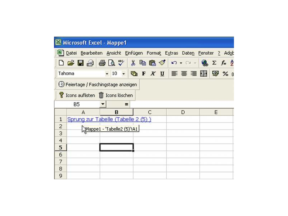Follow the Sprung zur Tabelle hyperlink

tap(109, 120)
